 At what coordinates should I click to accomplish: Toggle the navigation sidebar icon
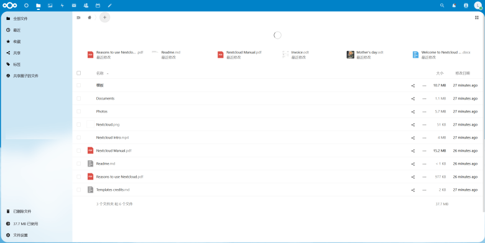[78, 17]
